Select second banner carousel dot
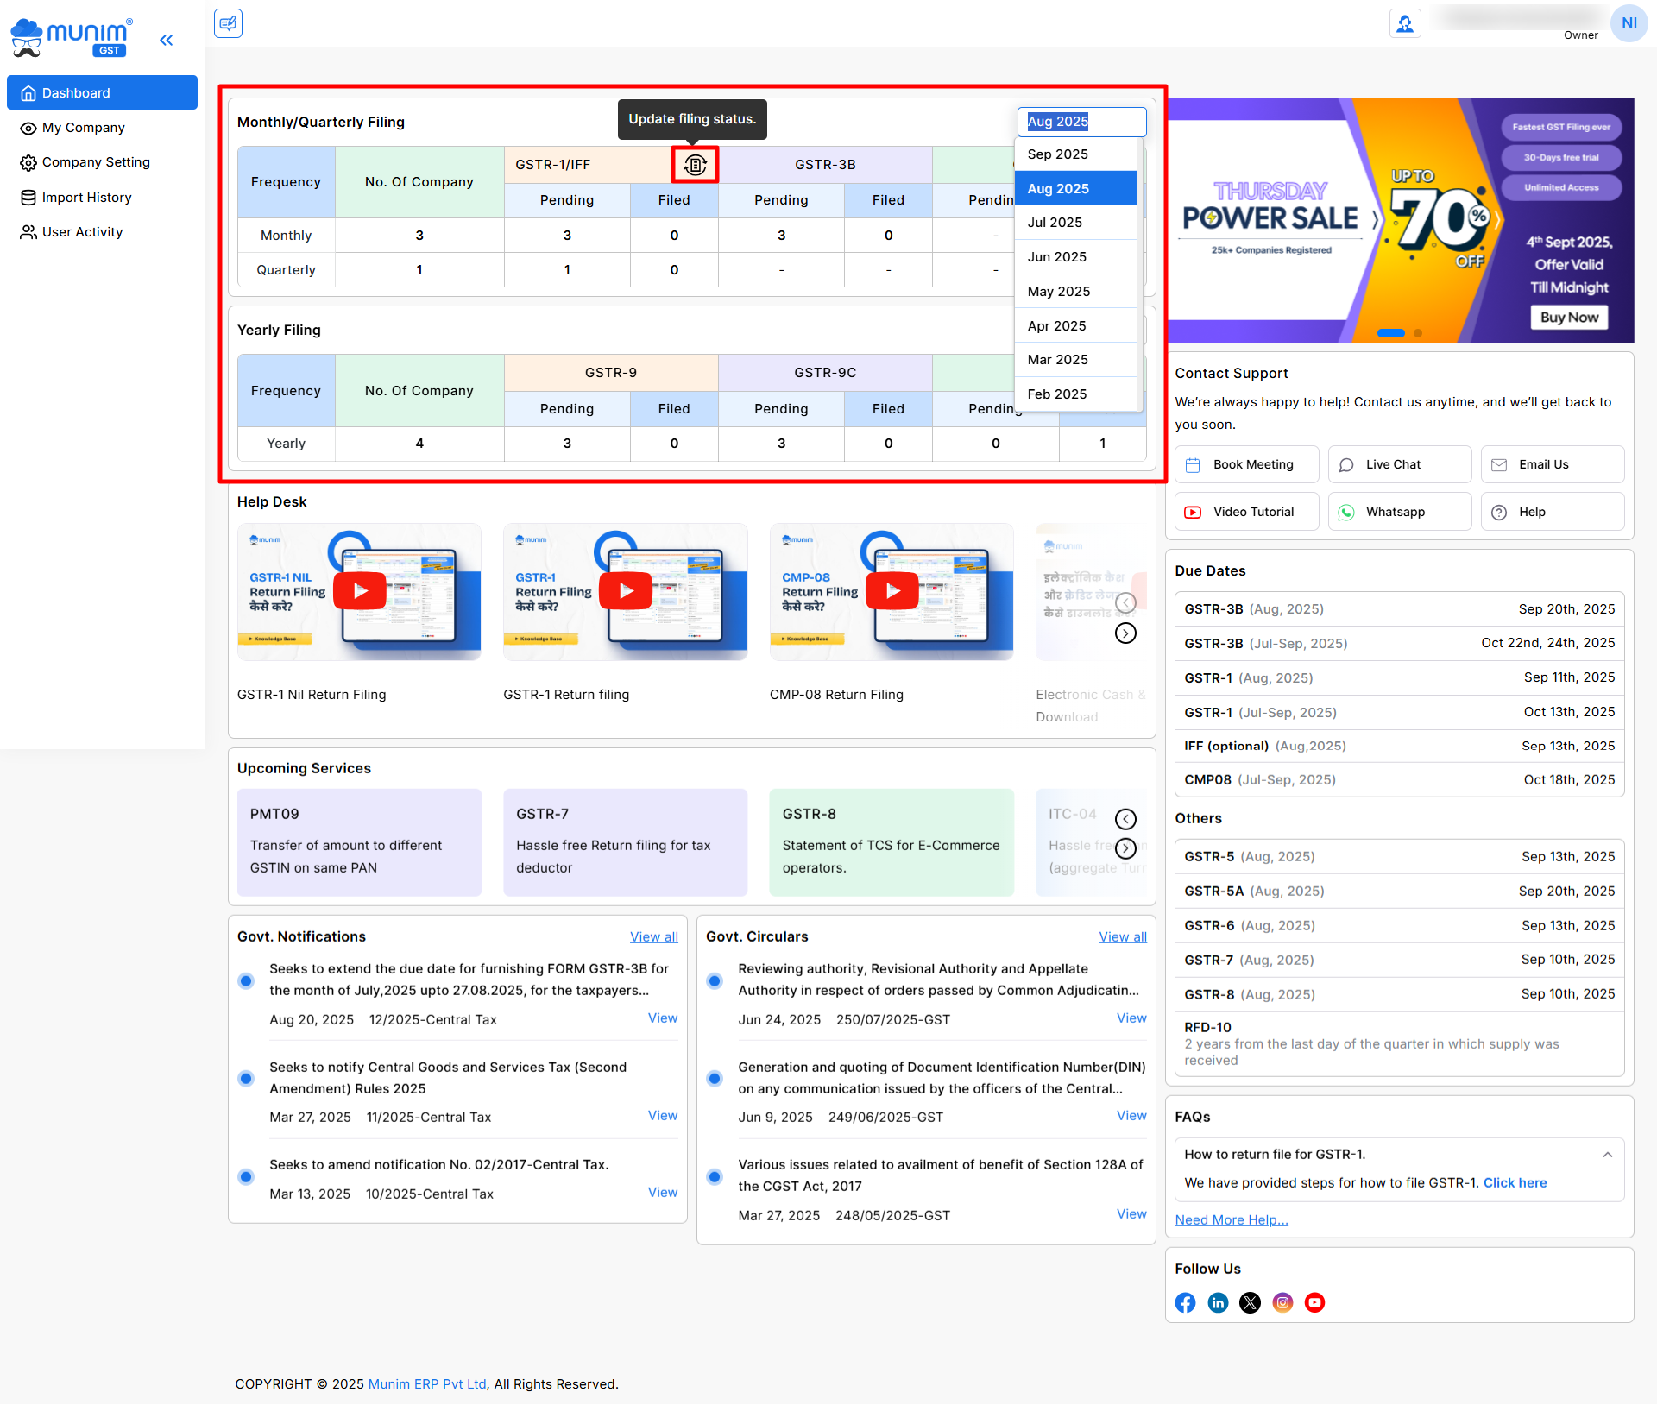Image resolution: width=1657 pixels, height=1405 pixels. click(x=1418, y=333)
